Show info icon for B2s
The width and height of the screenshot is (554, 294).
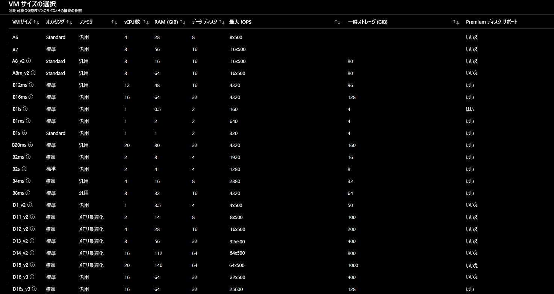24,169
